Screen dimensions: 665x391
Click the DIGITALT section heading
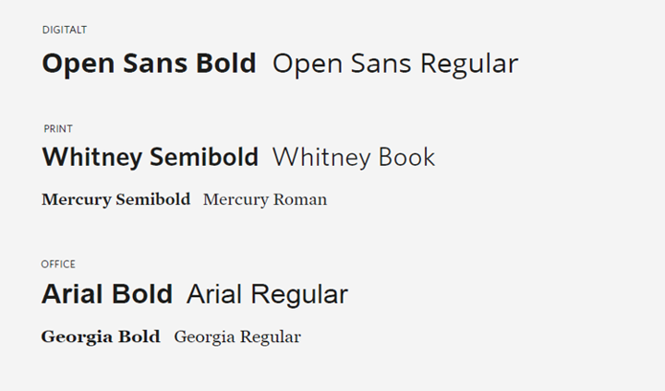click(x=65, y=30)
